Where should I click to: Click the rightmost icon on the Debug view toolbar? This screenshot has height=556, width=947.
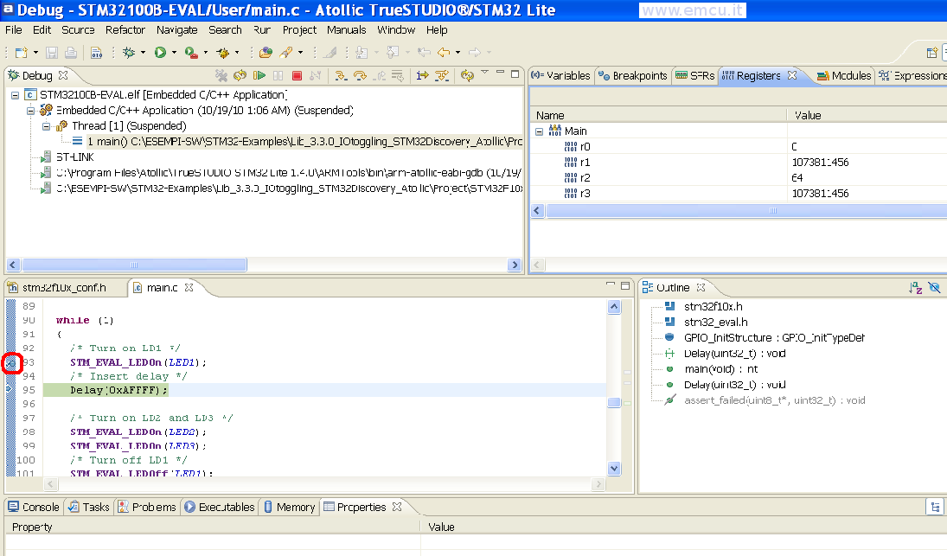click(x=467, y=75)
